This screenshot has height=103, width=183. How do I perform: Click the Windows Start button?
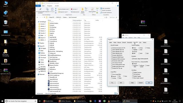coord(2,101)
